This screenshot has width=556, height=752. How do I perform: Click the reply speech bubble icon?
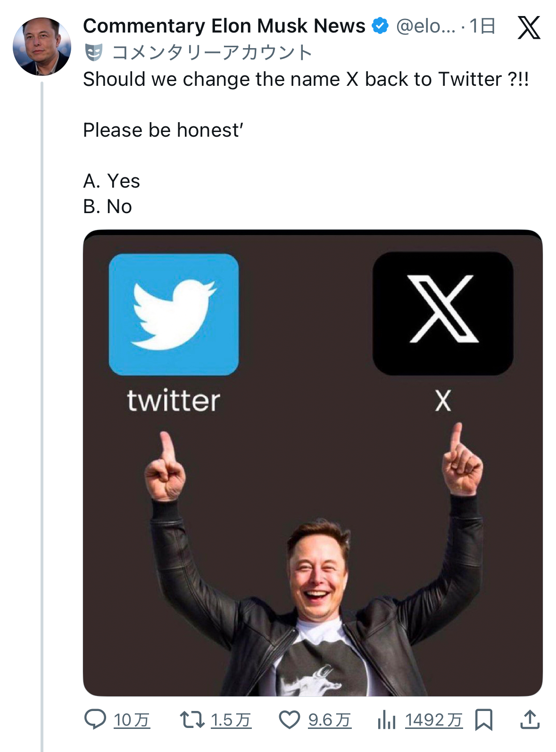click(x=95, y=719)
